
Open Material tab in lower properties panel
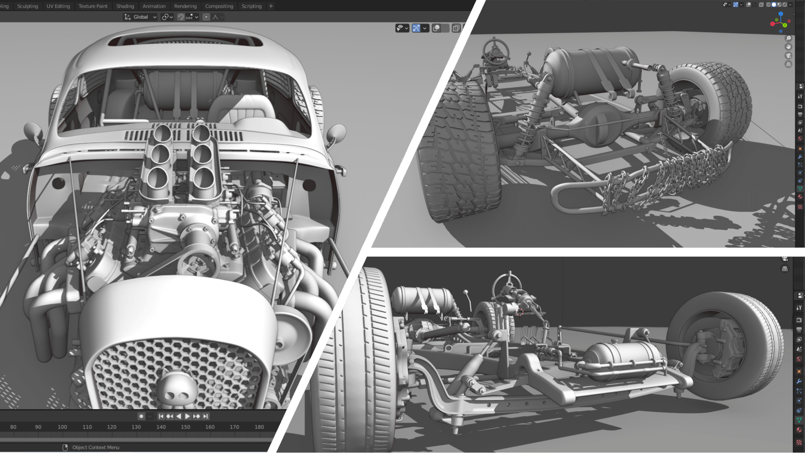point(799,430)
